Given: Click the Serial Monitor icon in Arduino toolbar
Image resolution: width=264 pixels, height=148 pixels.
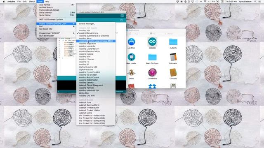Looking at the screenshot, I should (122, 16).
